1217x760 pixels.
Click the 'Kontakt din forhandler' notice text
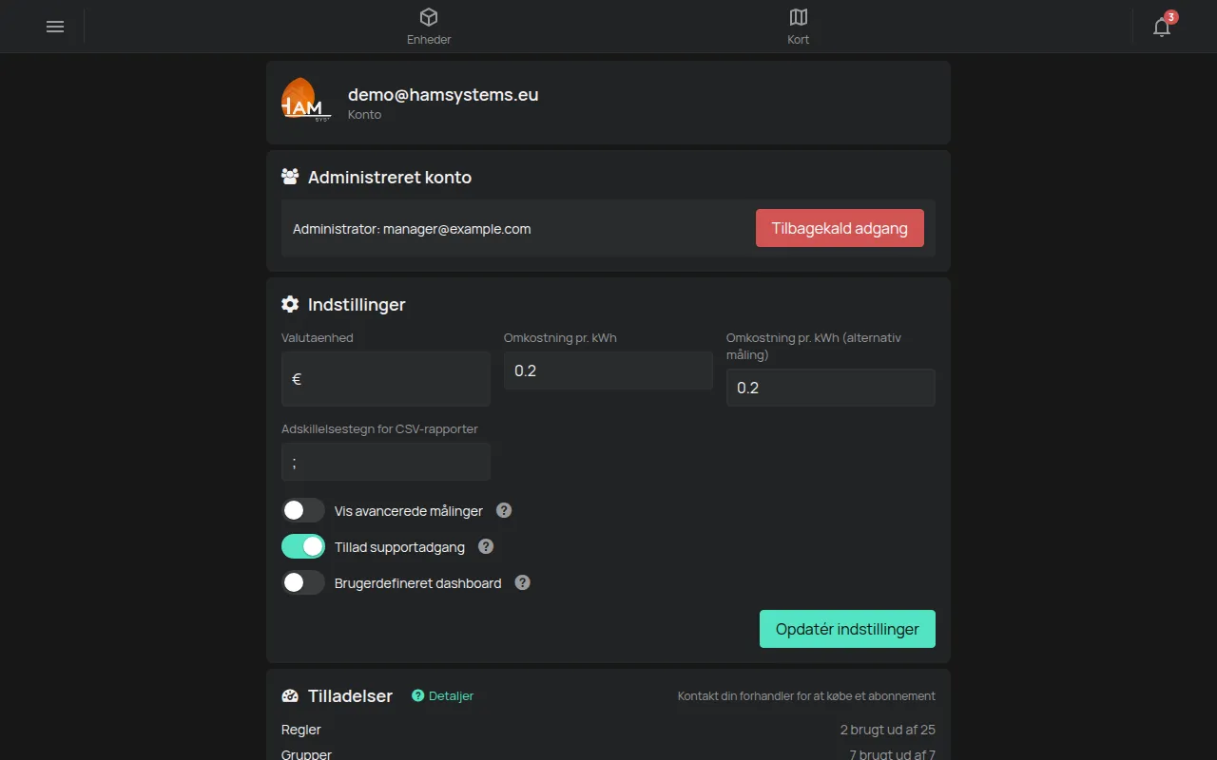806,696
